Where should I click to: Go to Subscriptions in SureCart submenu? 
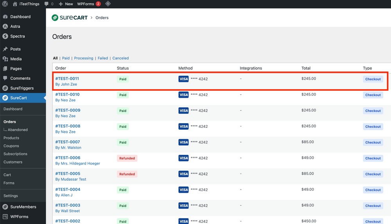[15, 154]
